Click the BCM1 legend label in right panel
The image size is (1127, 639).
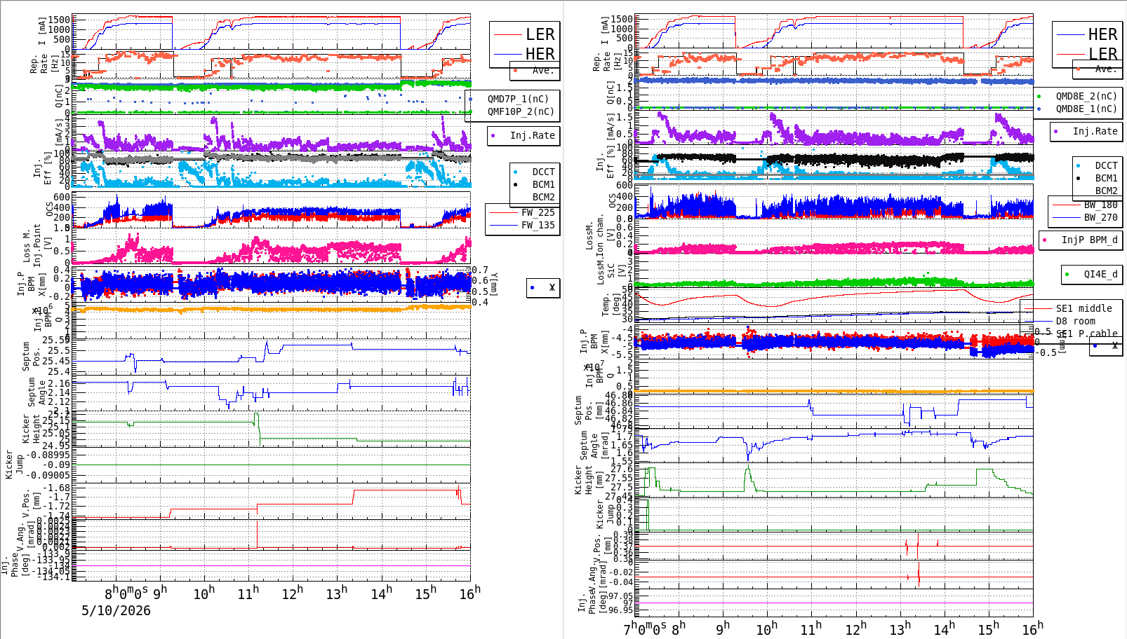(1106, 179)
